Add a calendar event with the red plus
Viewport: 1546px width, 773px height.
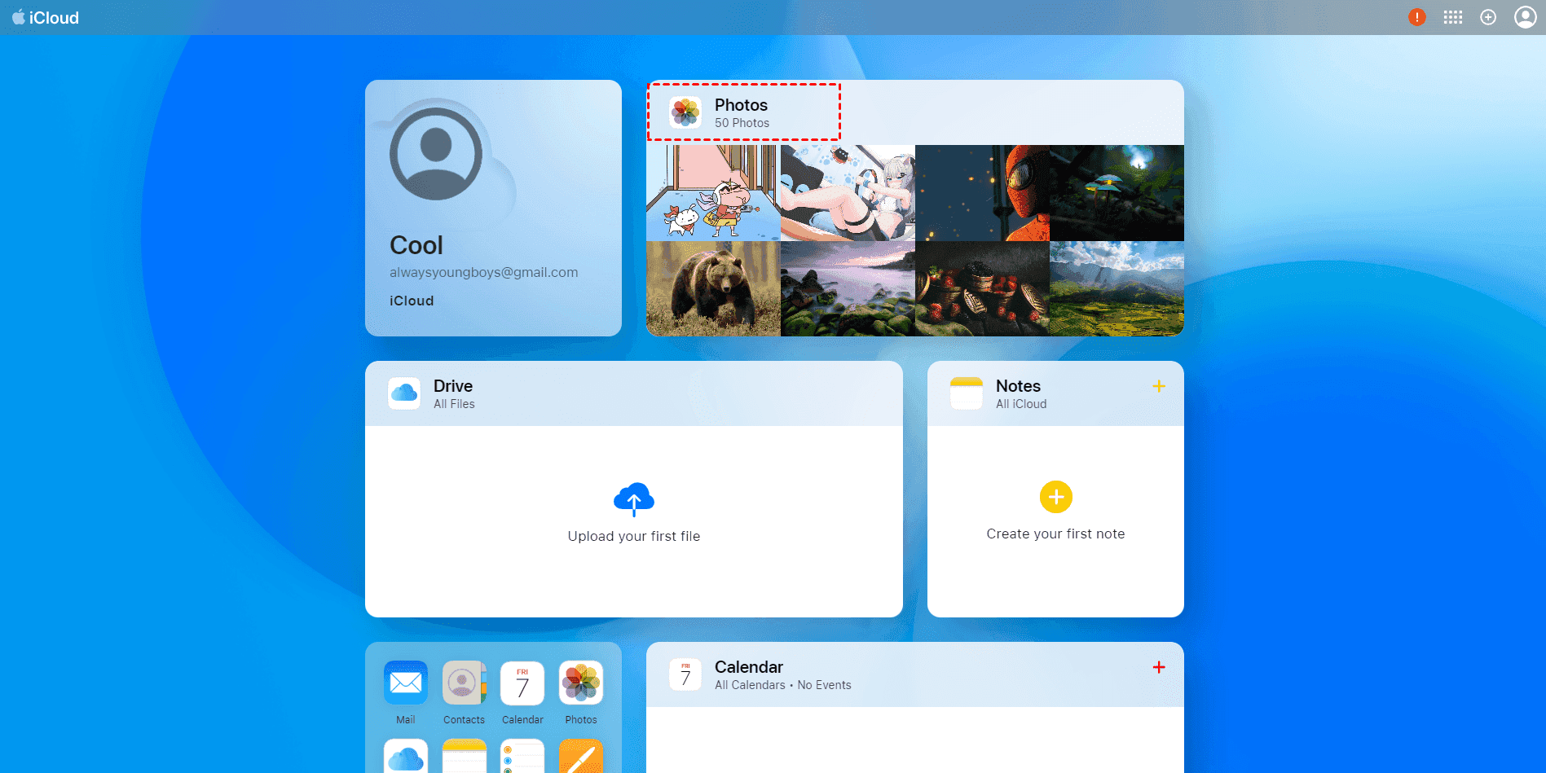(1159, 667)
